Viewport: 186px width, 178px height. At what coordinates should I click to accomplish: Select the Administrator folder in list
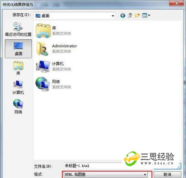point(56,49)
